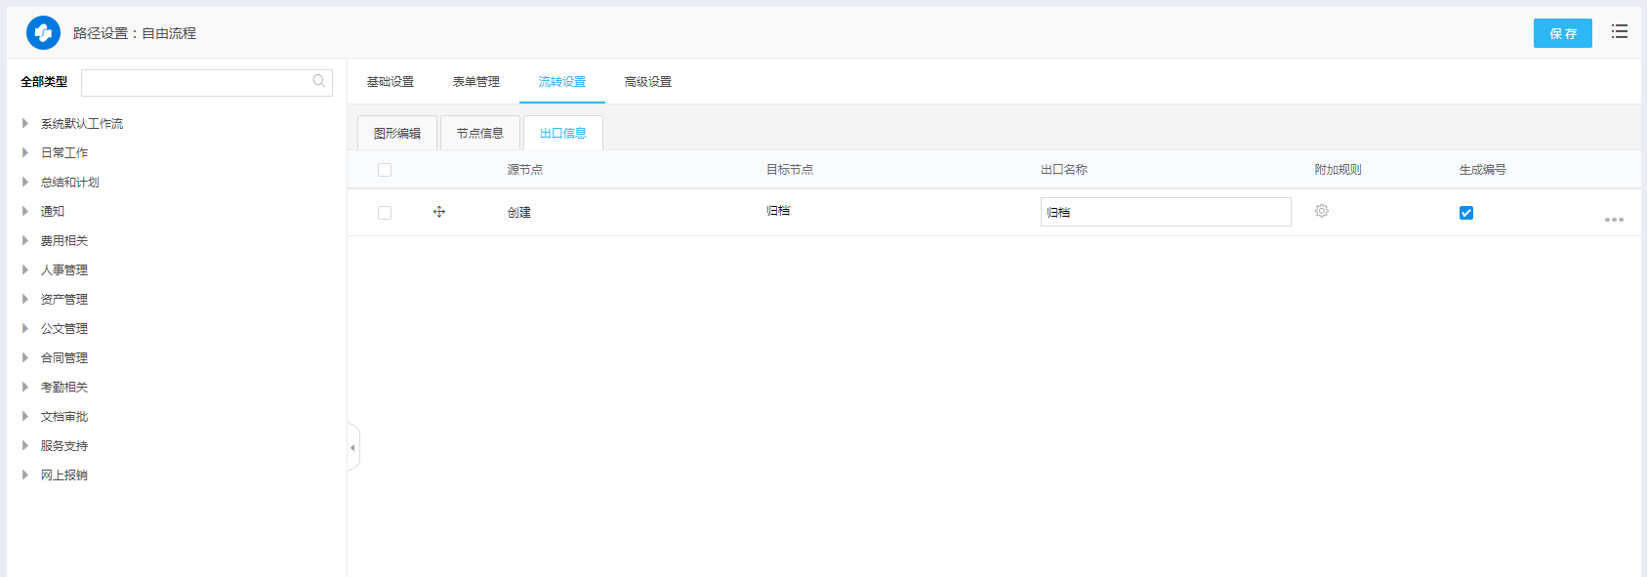Image resolution: width=1647 pixels, height=577 pixels.
Task: Uncheck the 生成编号 checkbox
Action: [1465, 213]
